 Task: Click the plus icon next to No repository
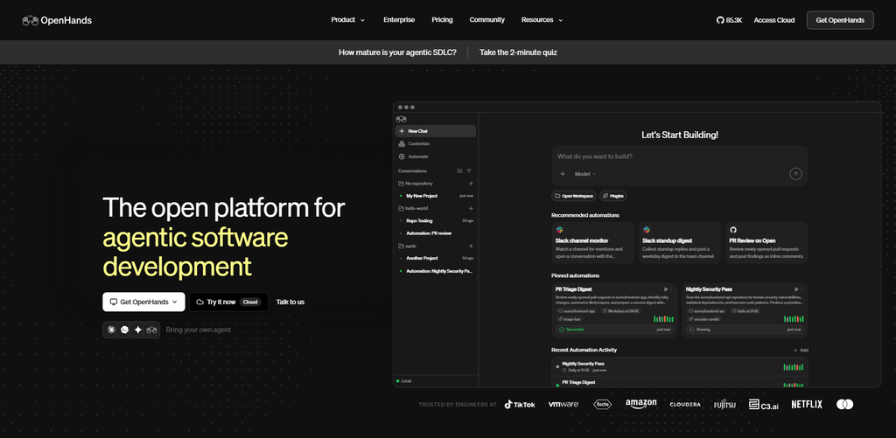pos(471,184)
